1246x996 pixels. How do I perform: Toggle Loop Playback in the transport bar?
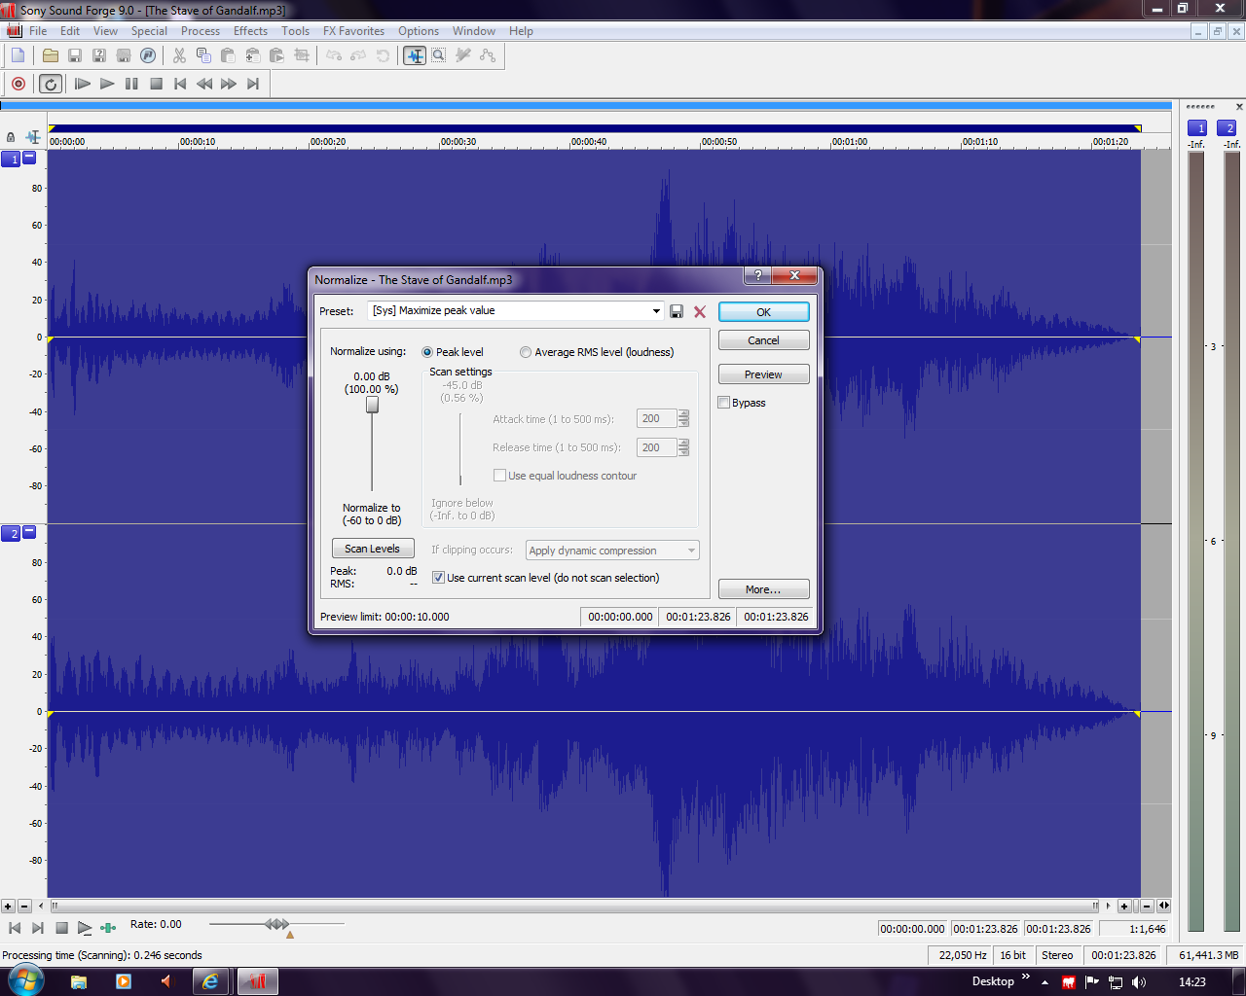(51, 84)
